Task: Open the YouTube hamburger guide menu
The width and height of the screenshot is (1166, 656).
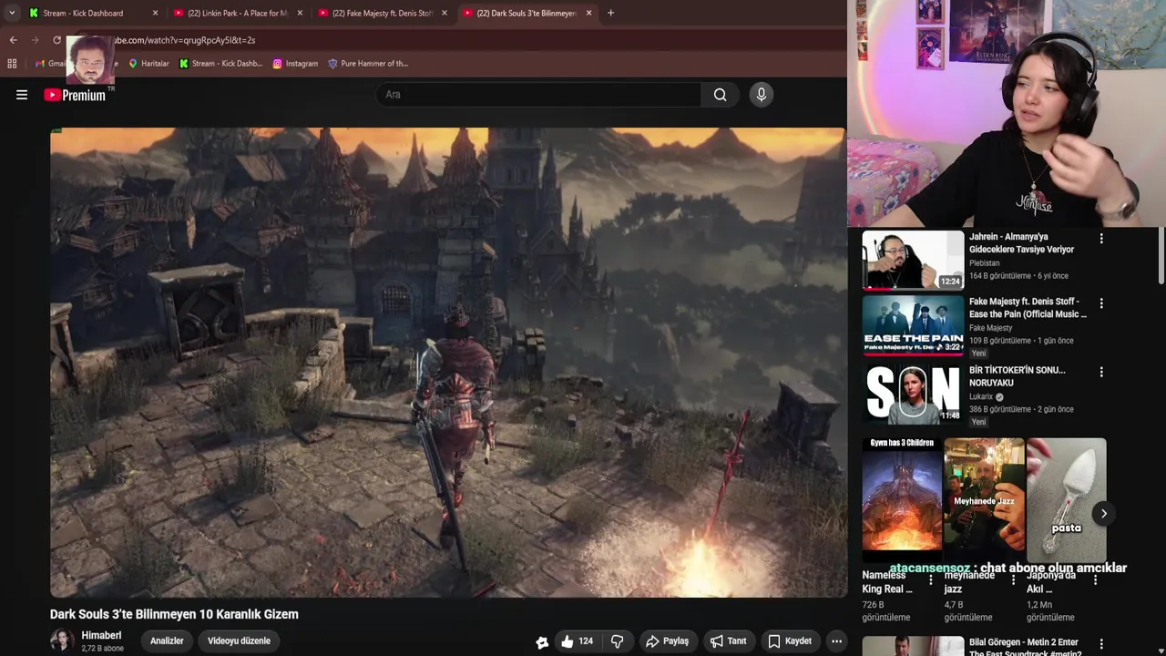Action: pos(22,95)
